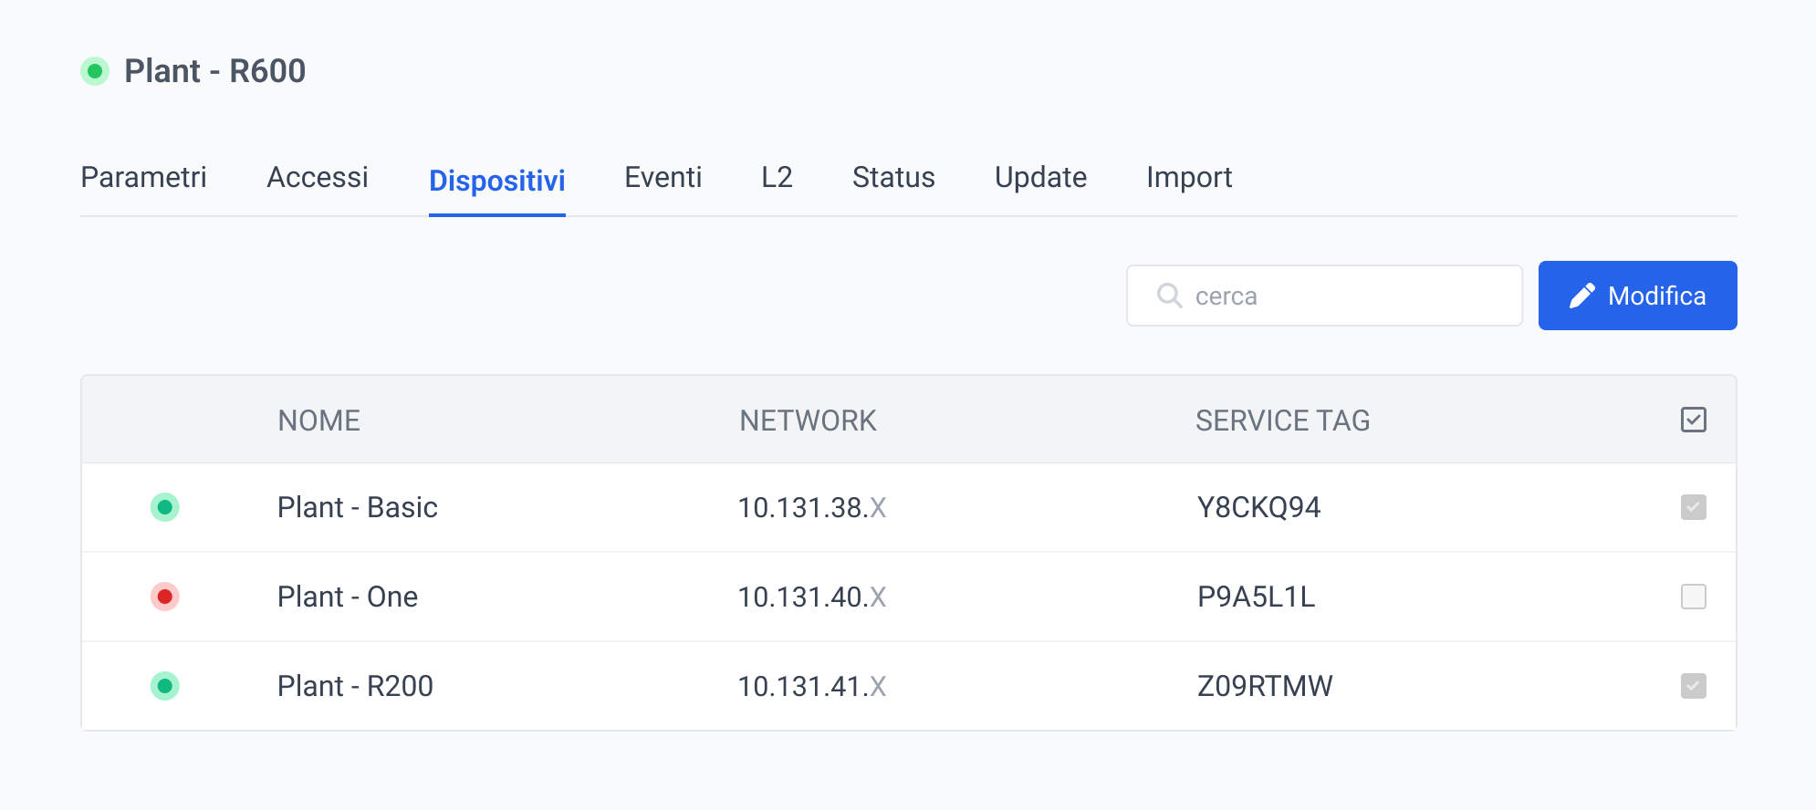Switch to the Parametri tab

[x=144, y=177]
